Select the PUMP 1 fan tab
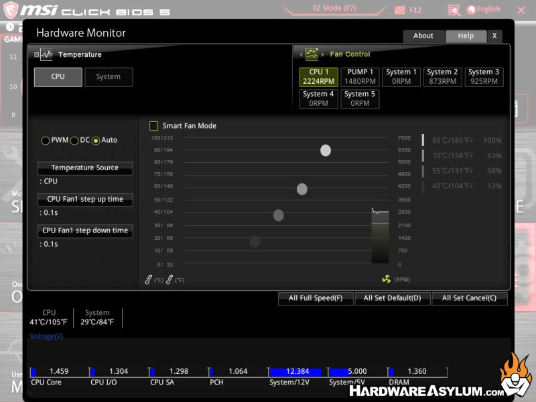536x402 pixels. [x=360, y=77]
